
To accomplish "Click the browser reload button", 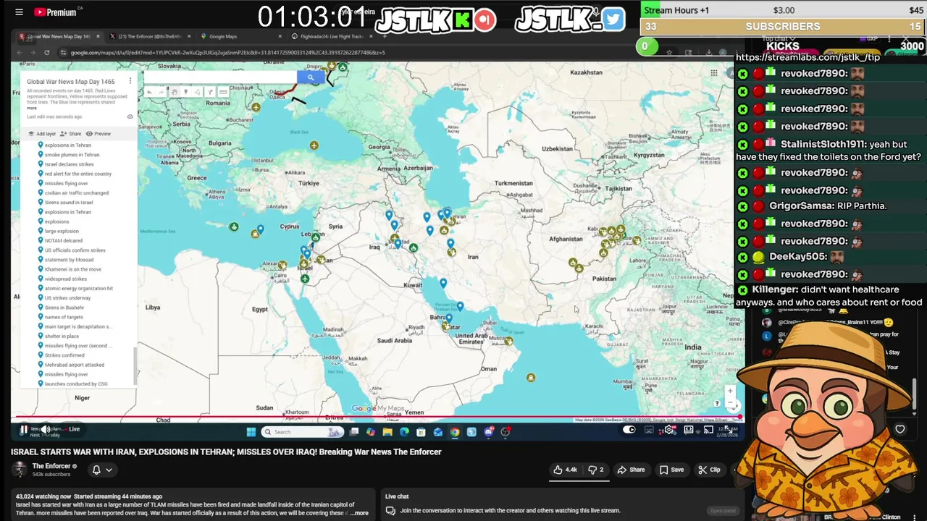I will point(46,52).
